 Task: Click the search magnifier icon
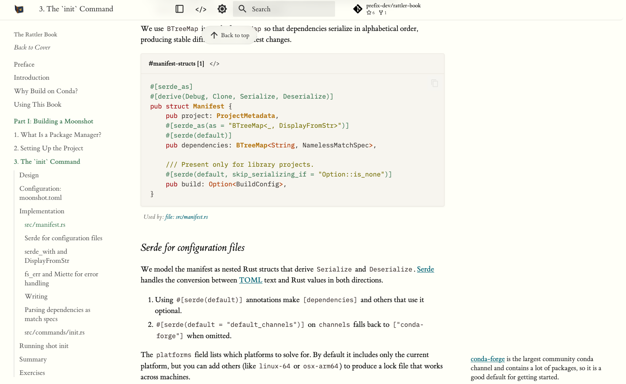[x=242, y=9]
